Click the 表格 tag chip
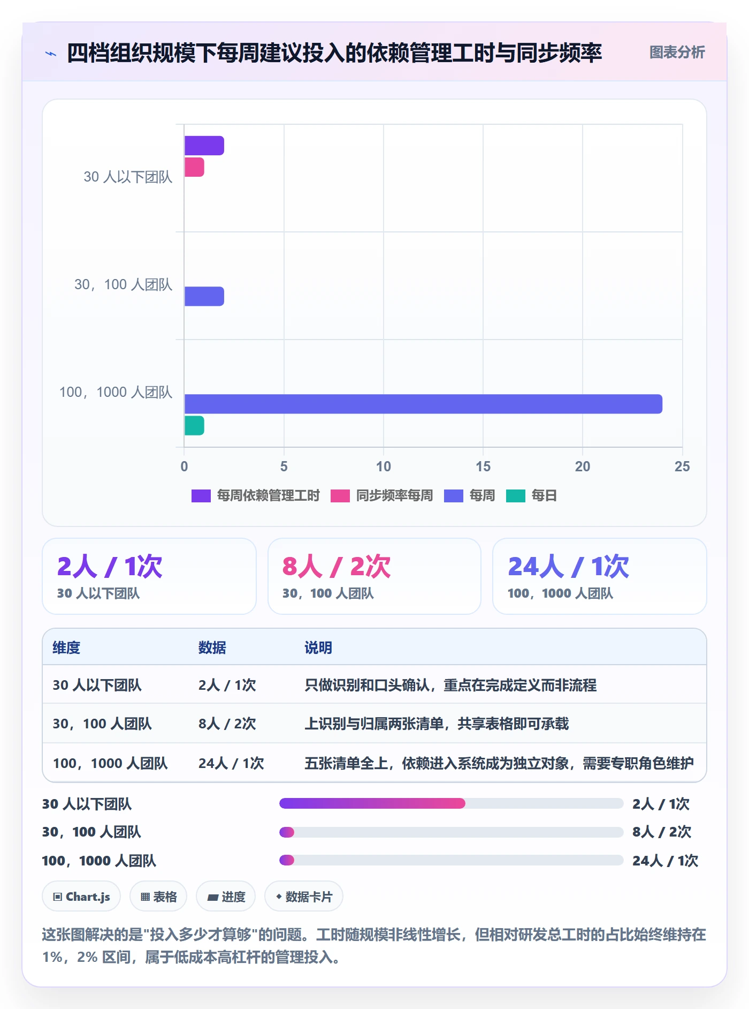Screen dimensions: 749x1009 pyautogui.click(x=158, y=896)
